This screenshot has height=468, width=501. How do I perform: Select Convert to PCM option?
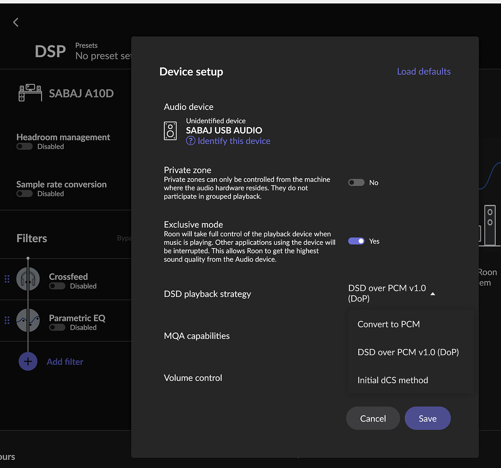[x=388, y=324]
